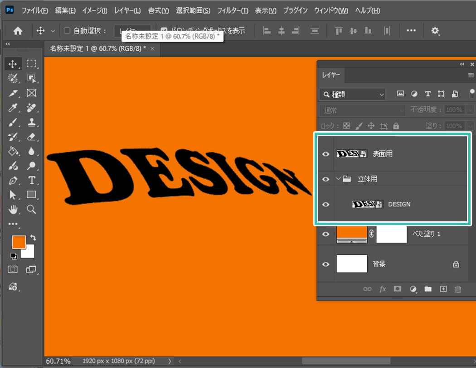The width and height of the screenshot is (476, 368).
Task: Open the Layers panel options menu
Action: (471, 75)
